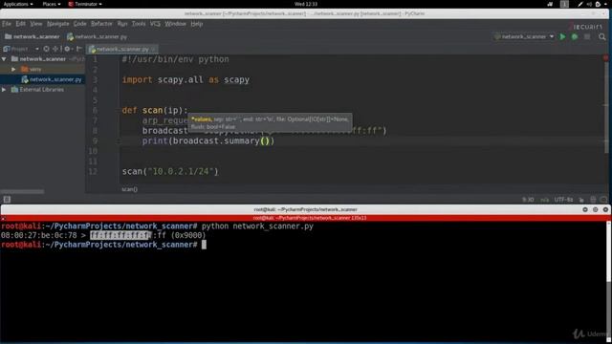Open the Tools menu
The image size is (612, 344).
[x=139, y=24]
